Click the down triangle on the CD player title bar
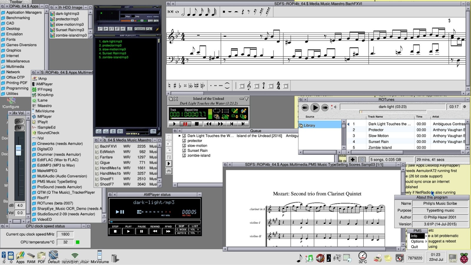This screenshot has height=265, width=471. coord(246,99)
